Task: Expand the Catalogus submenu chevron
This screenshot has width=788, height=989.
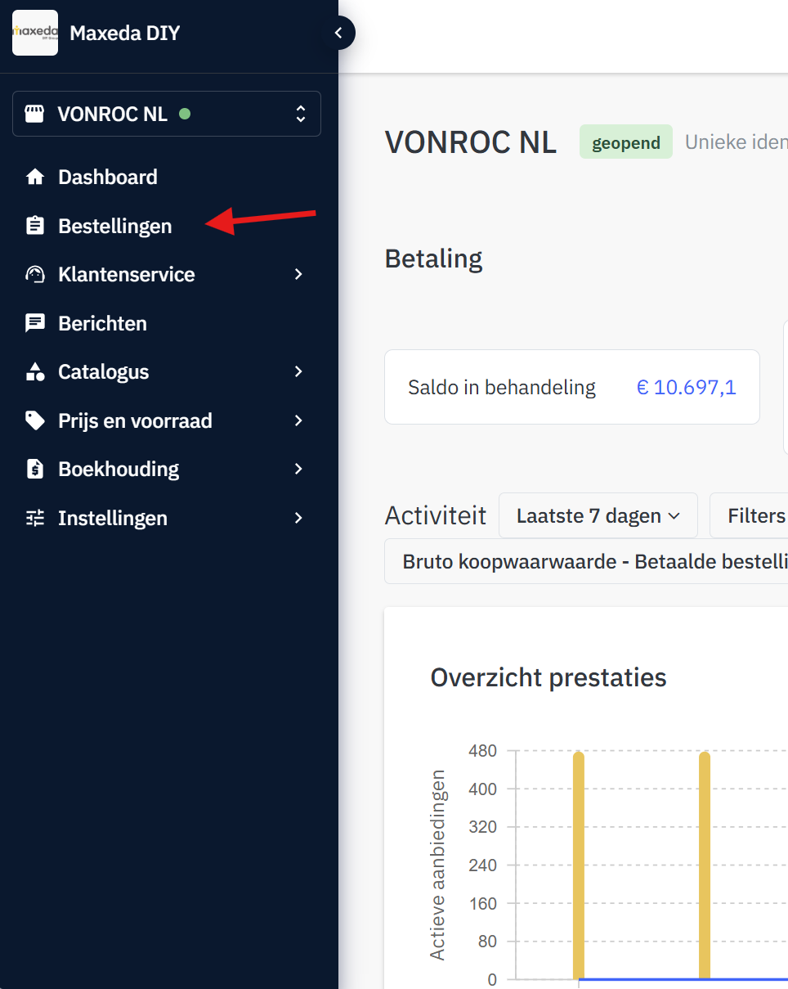Action: point(298,371)
